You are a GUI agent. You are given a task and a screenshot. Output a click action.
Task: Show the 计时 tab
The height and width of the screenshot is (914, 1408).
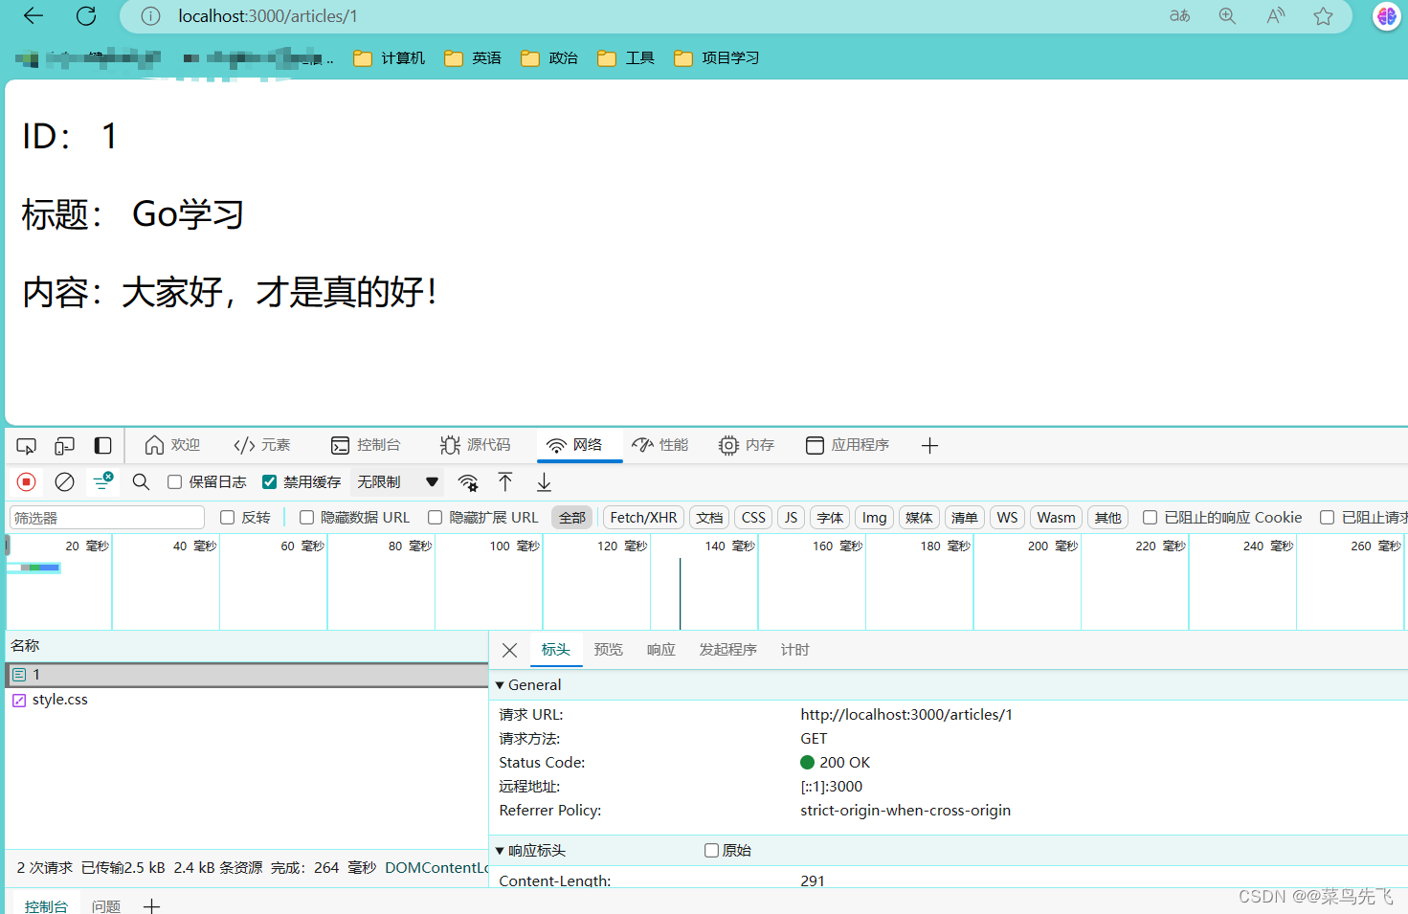pos(795,651)
